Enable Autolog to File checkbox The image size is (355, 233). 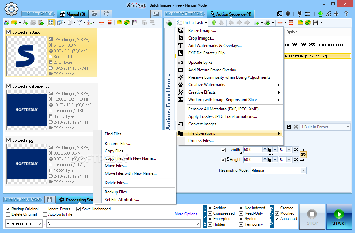pos(45,214)
